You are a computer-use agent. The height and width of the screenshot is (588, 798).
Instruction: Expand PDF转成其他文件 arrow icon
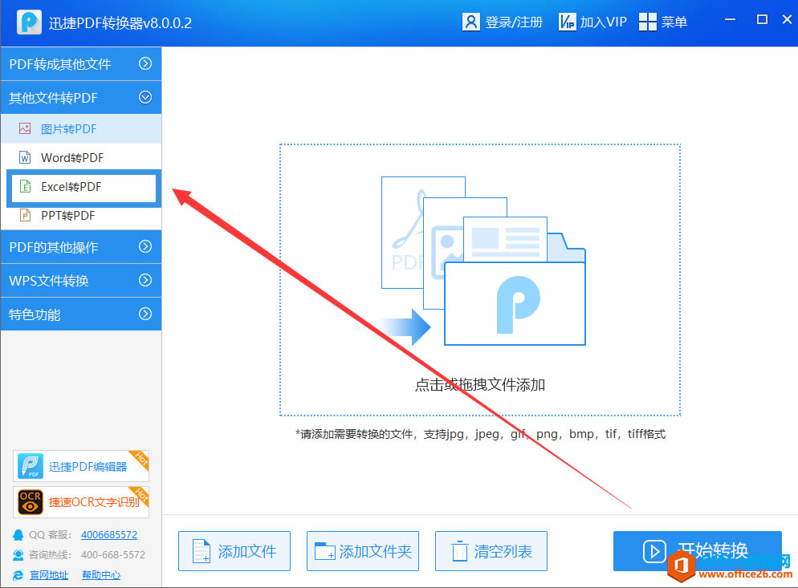pyautogui.click(x=145, y=63)
